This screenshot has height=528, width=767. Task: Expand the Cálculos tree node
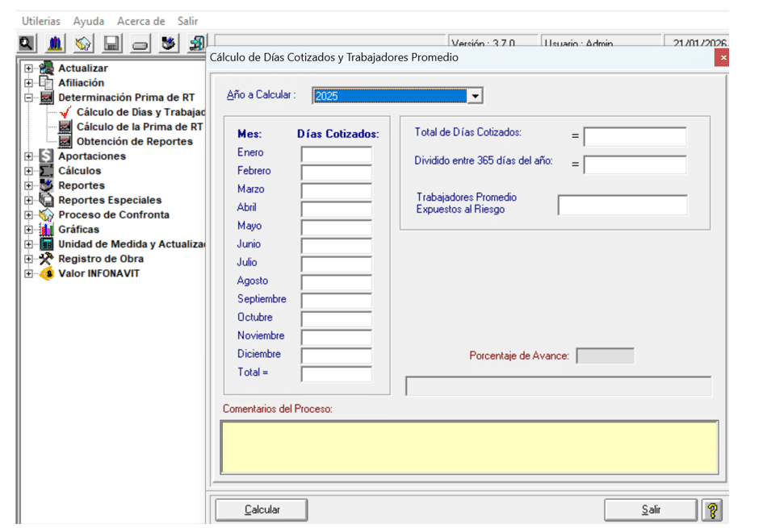[x=29, y=171]
